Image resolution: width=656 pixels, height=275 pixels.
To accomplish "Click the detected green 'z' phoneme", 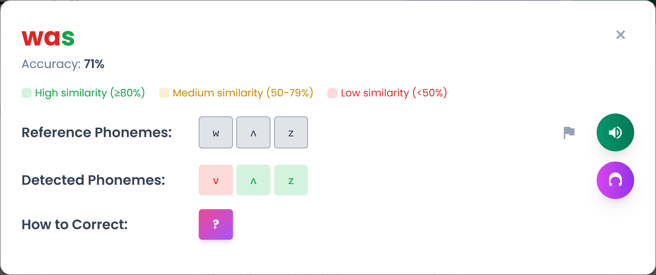I will [x=291, y=180].
